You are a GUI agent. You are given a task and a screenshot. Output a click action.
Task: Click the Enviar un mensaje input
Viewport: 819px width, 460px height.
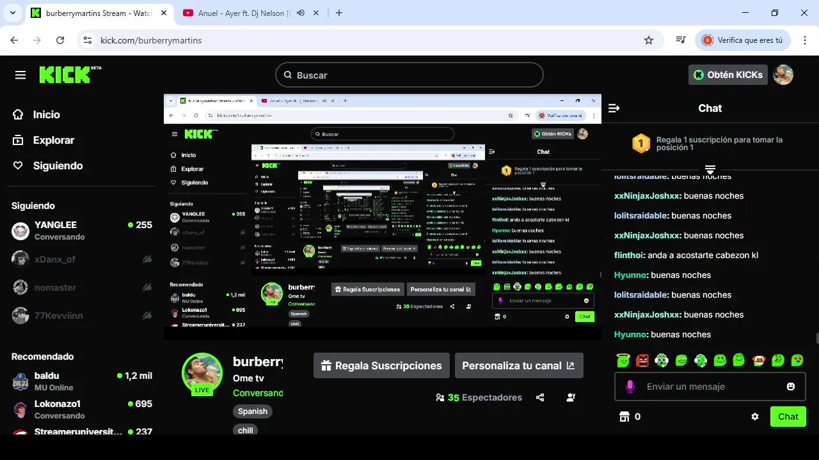tap(710, 387)
